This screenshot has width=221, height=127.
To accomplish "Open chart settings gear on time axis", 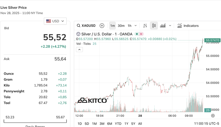I will 213,116.
